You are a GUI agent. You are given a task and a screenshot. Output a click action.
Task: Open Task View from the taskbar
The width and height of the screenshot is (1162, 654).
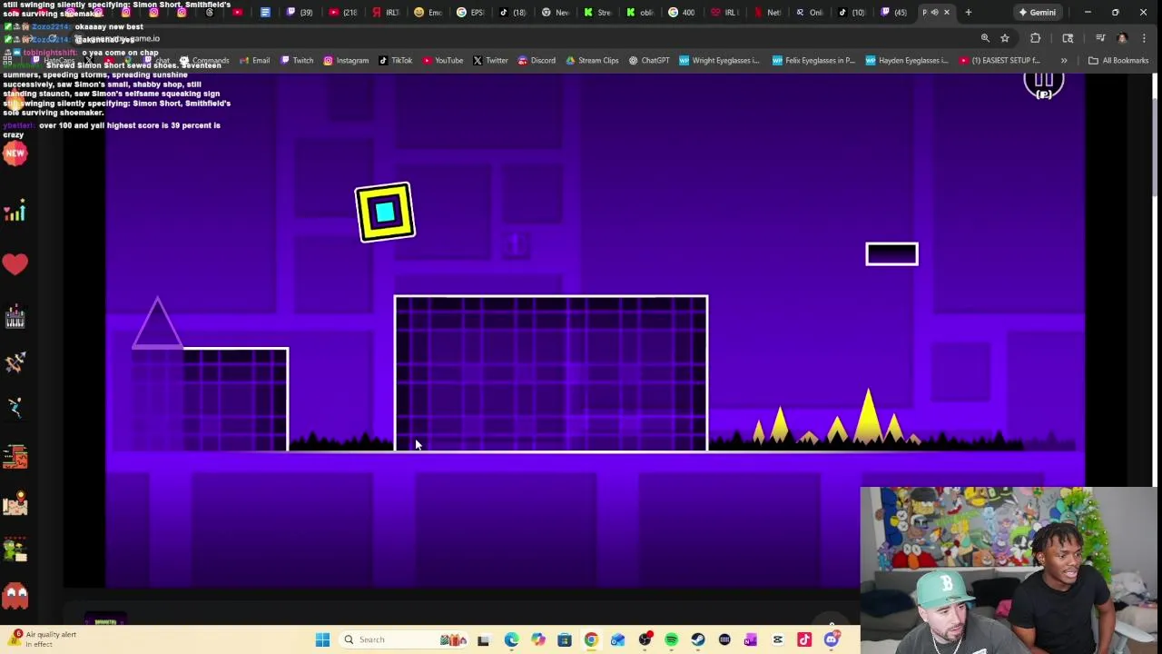click(x=483, y=639)
